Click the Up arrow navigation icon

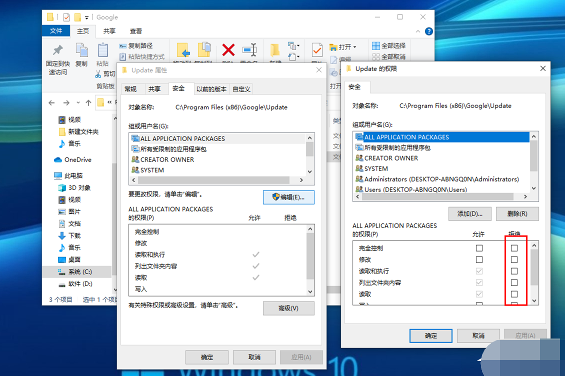(88, 103)
